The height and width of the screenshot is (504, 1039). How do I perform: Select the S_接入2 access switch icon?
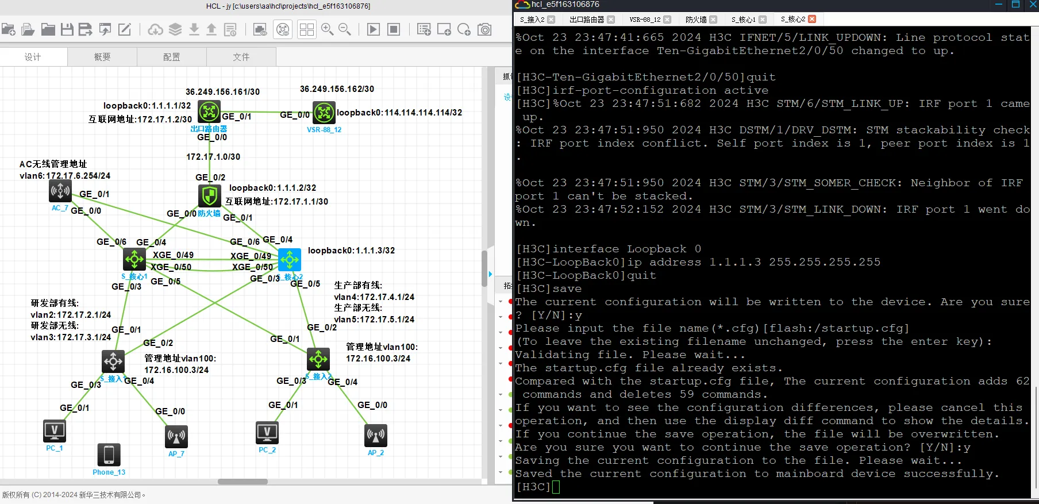[318, 359]
